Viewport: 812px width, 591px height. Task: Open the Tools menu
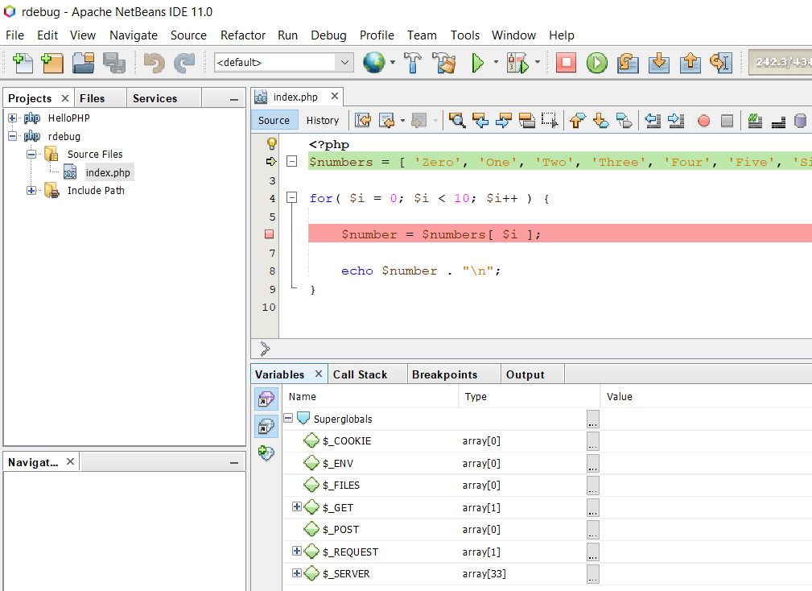464,35
